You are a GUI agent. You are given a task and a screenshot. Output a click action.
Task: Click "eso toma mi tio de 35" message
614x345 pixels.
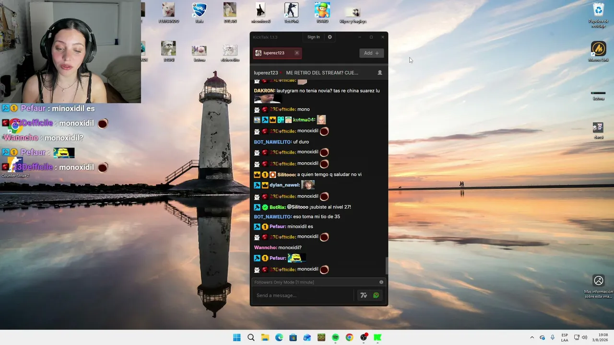(x=317, y=217)
